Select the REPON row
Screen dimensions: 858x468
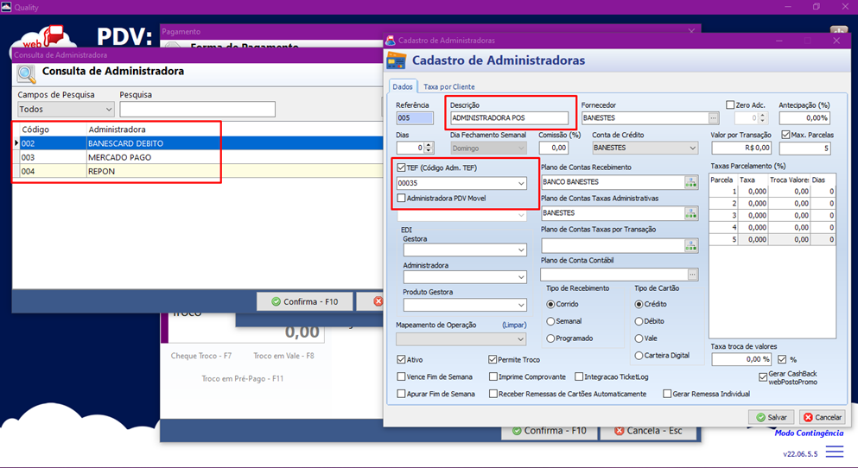(x=198, y=171)
